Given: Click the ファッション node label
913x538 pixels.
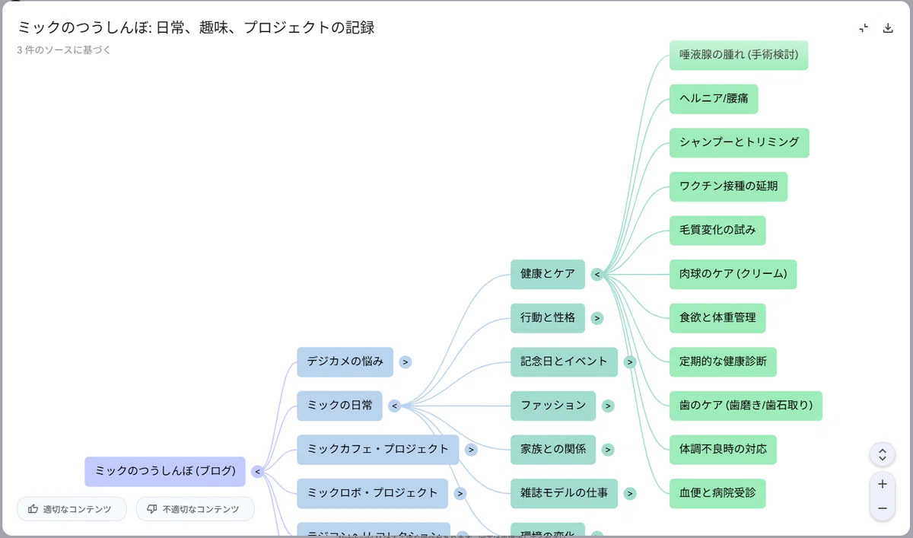Looking at the screenshot, I should (553, 406).
